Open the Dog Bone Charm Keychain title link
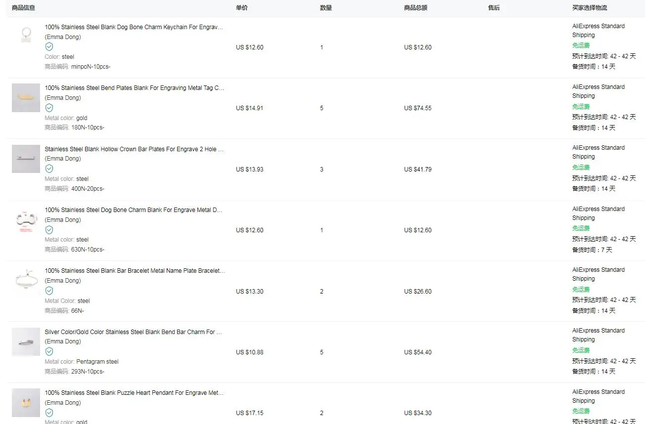 [x=134, y=27]
